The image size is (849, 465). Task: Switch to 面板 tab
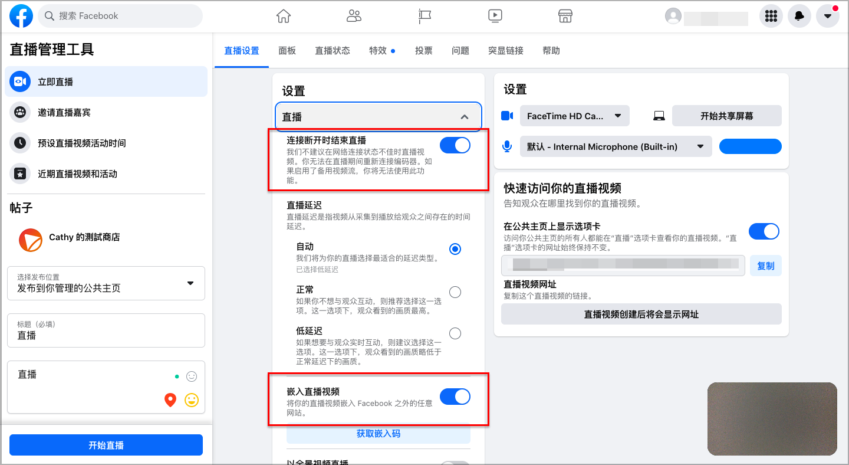pos(287,51)
